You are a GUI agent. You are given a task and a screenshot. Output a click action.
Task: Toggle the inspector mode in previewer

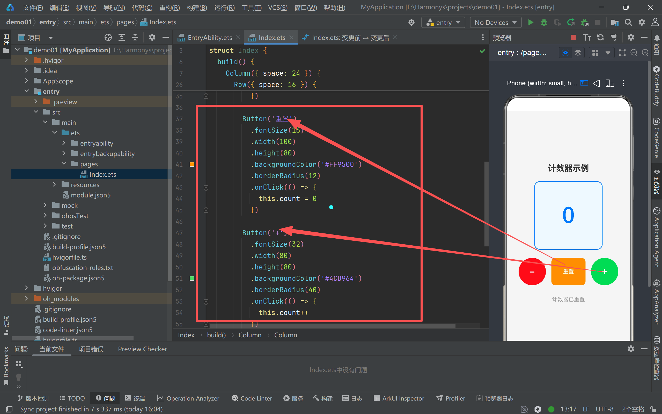(x=565, y=53)
